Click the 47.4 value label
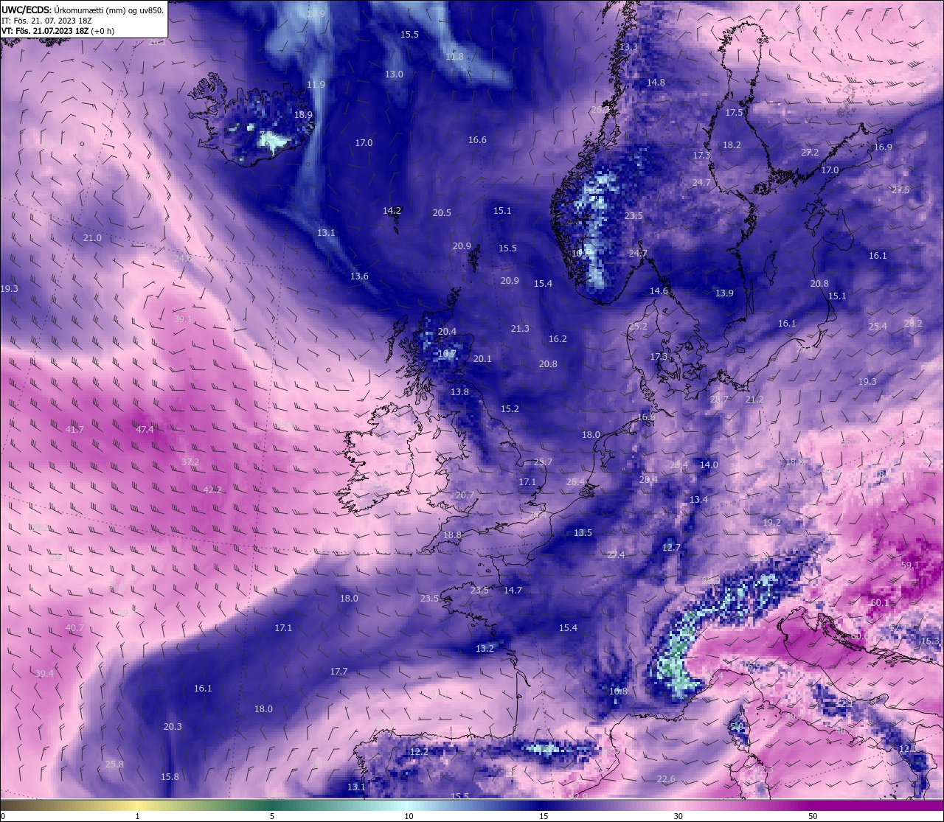This screenshot has width=944, height=822. pyautogui.click(x=145, y=430)
